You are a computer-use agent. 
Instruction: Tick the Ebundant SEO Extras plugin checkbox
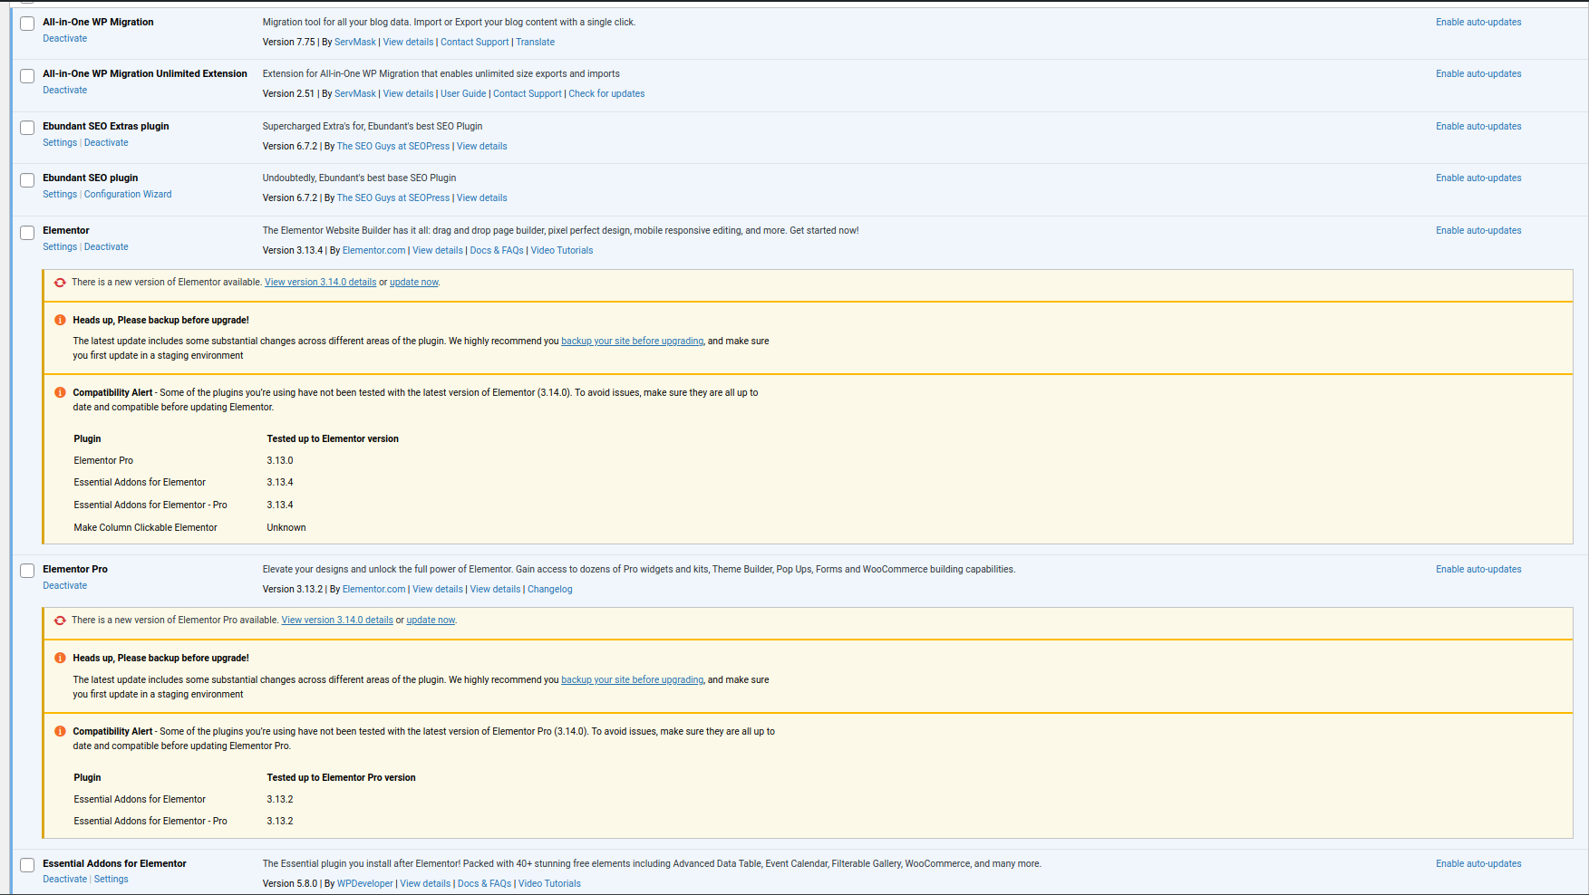[27, 128]
